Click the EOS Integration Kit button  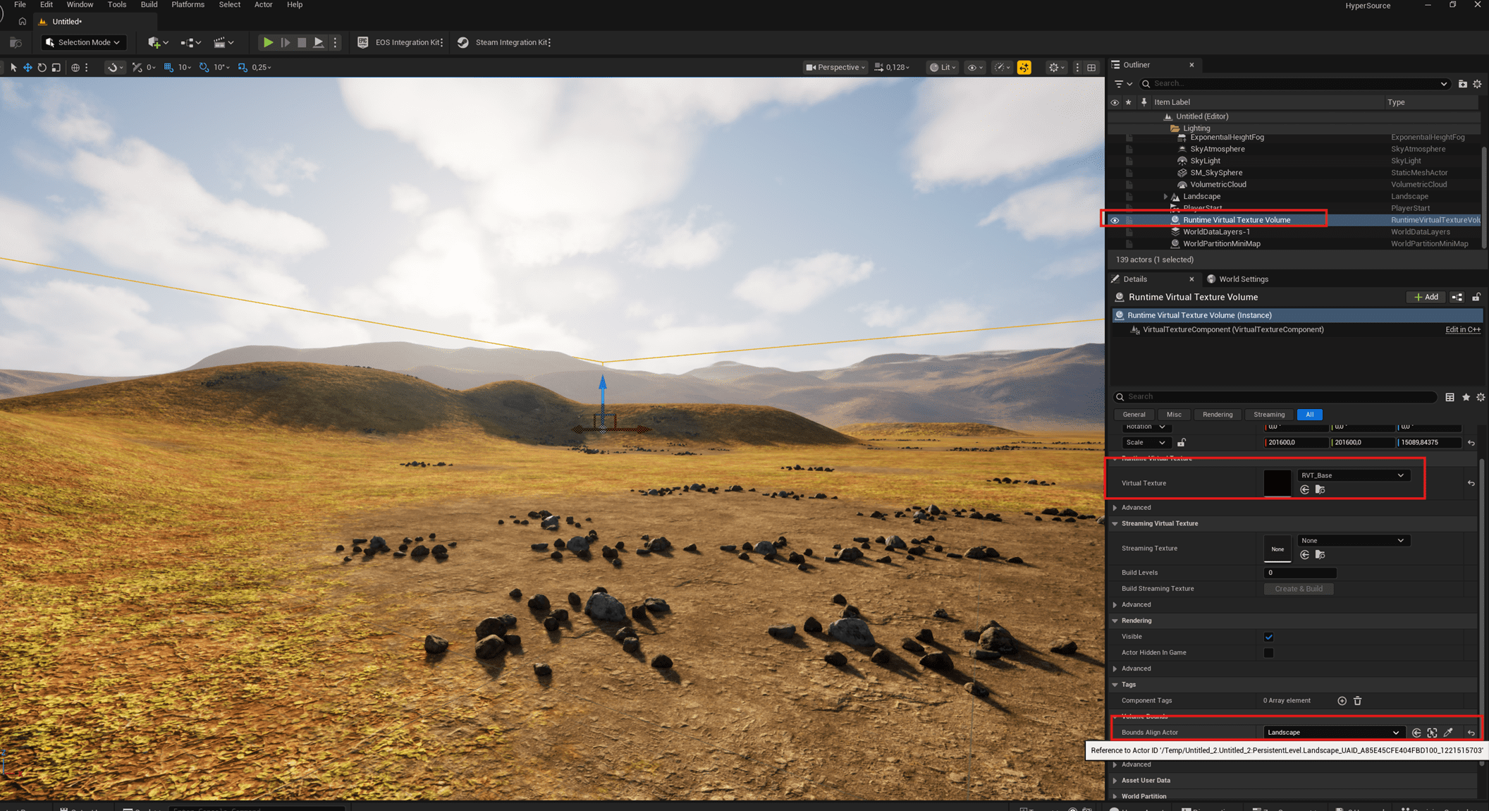[x=400, y=42]
